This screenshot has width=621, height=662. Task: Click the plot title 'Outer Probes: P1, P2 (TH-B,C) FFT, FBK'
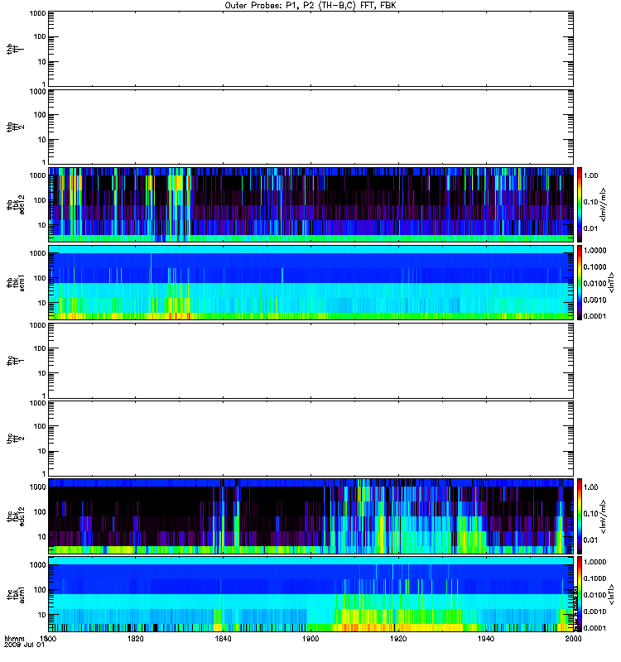[310, 6]
